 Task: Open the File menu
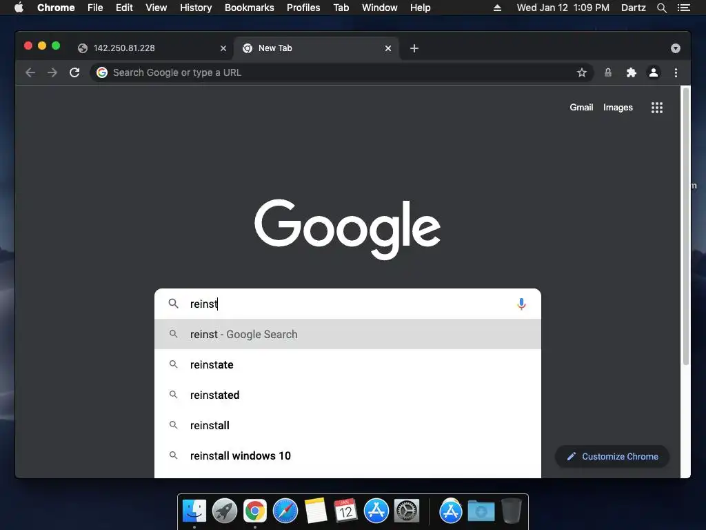(95, 8)
